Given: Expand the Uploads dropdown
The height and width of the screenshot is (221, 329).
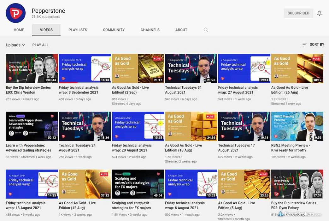Looking at the screenshot, I should click(x=15, y=45).
